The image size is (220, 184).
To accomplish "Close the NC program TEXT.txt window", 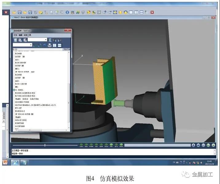I will [68, 30].
